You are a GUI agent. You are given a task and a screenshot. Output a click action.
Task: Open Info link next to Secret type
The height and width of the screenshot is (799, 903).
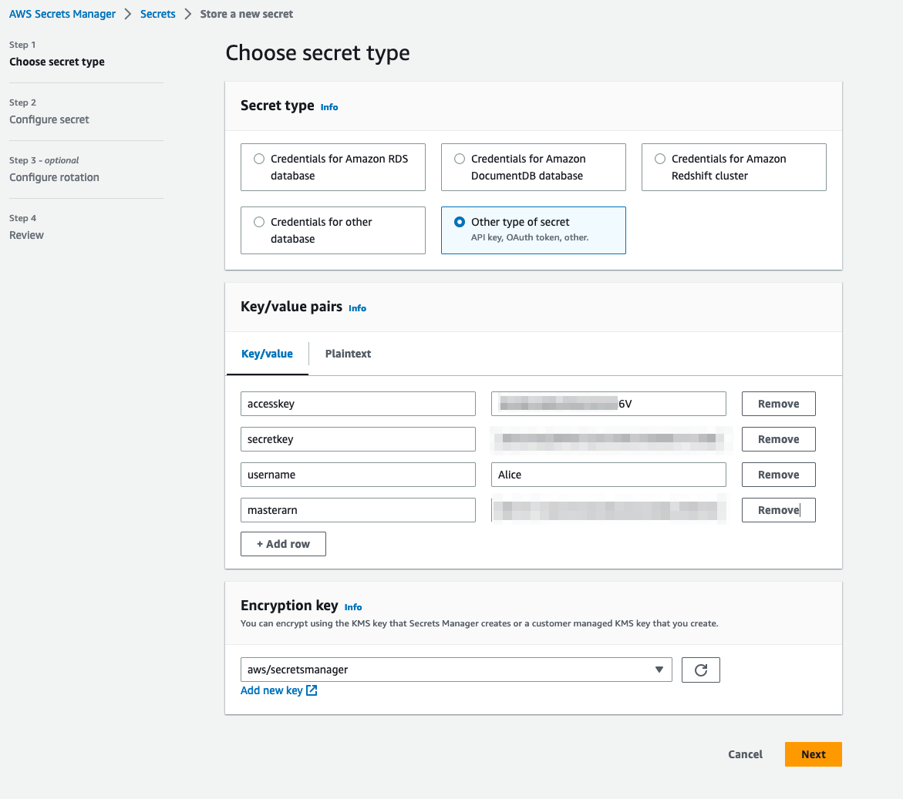click(329, 107)
